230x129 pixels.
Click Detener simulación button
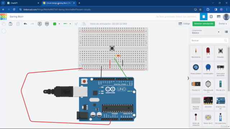(x=204, y=24)
